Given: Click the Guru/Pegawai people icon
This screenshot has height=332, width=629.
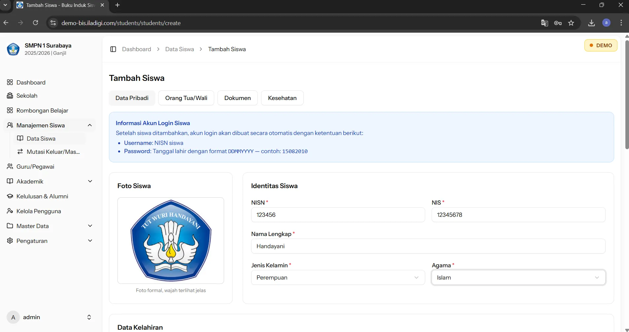Looking at the screenshot, I should (x=10, y=166).
